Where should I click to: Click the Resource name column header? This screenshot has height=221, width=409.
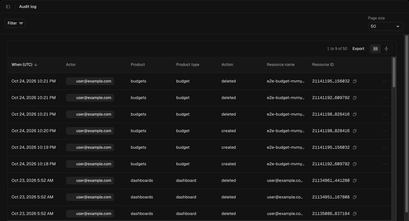pyautogui.click(x=281, y=65)
